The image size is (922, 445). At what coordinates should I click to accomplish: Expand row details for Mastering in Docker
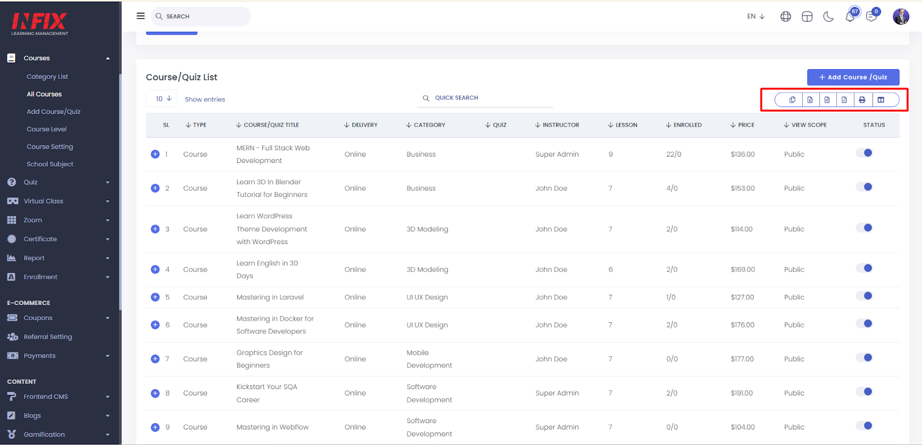click(155, 325)
